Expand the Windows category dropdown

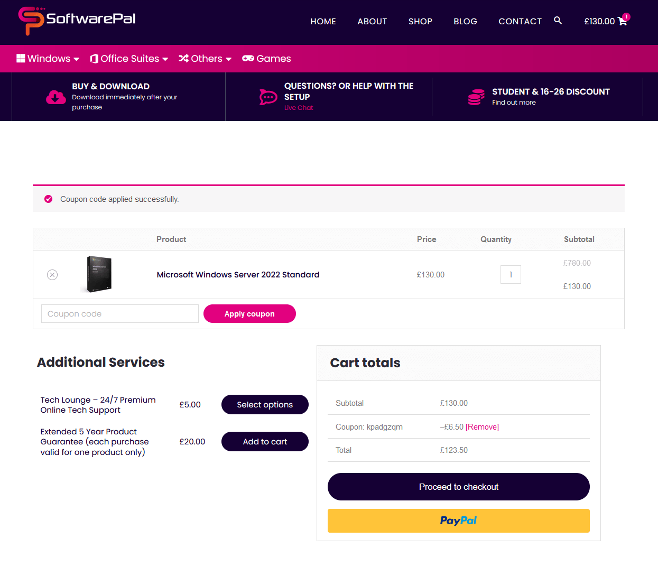click(x=76, y=59)
